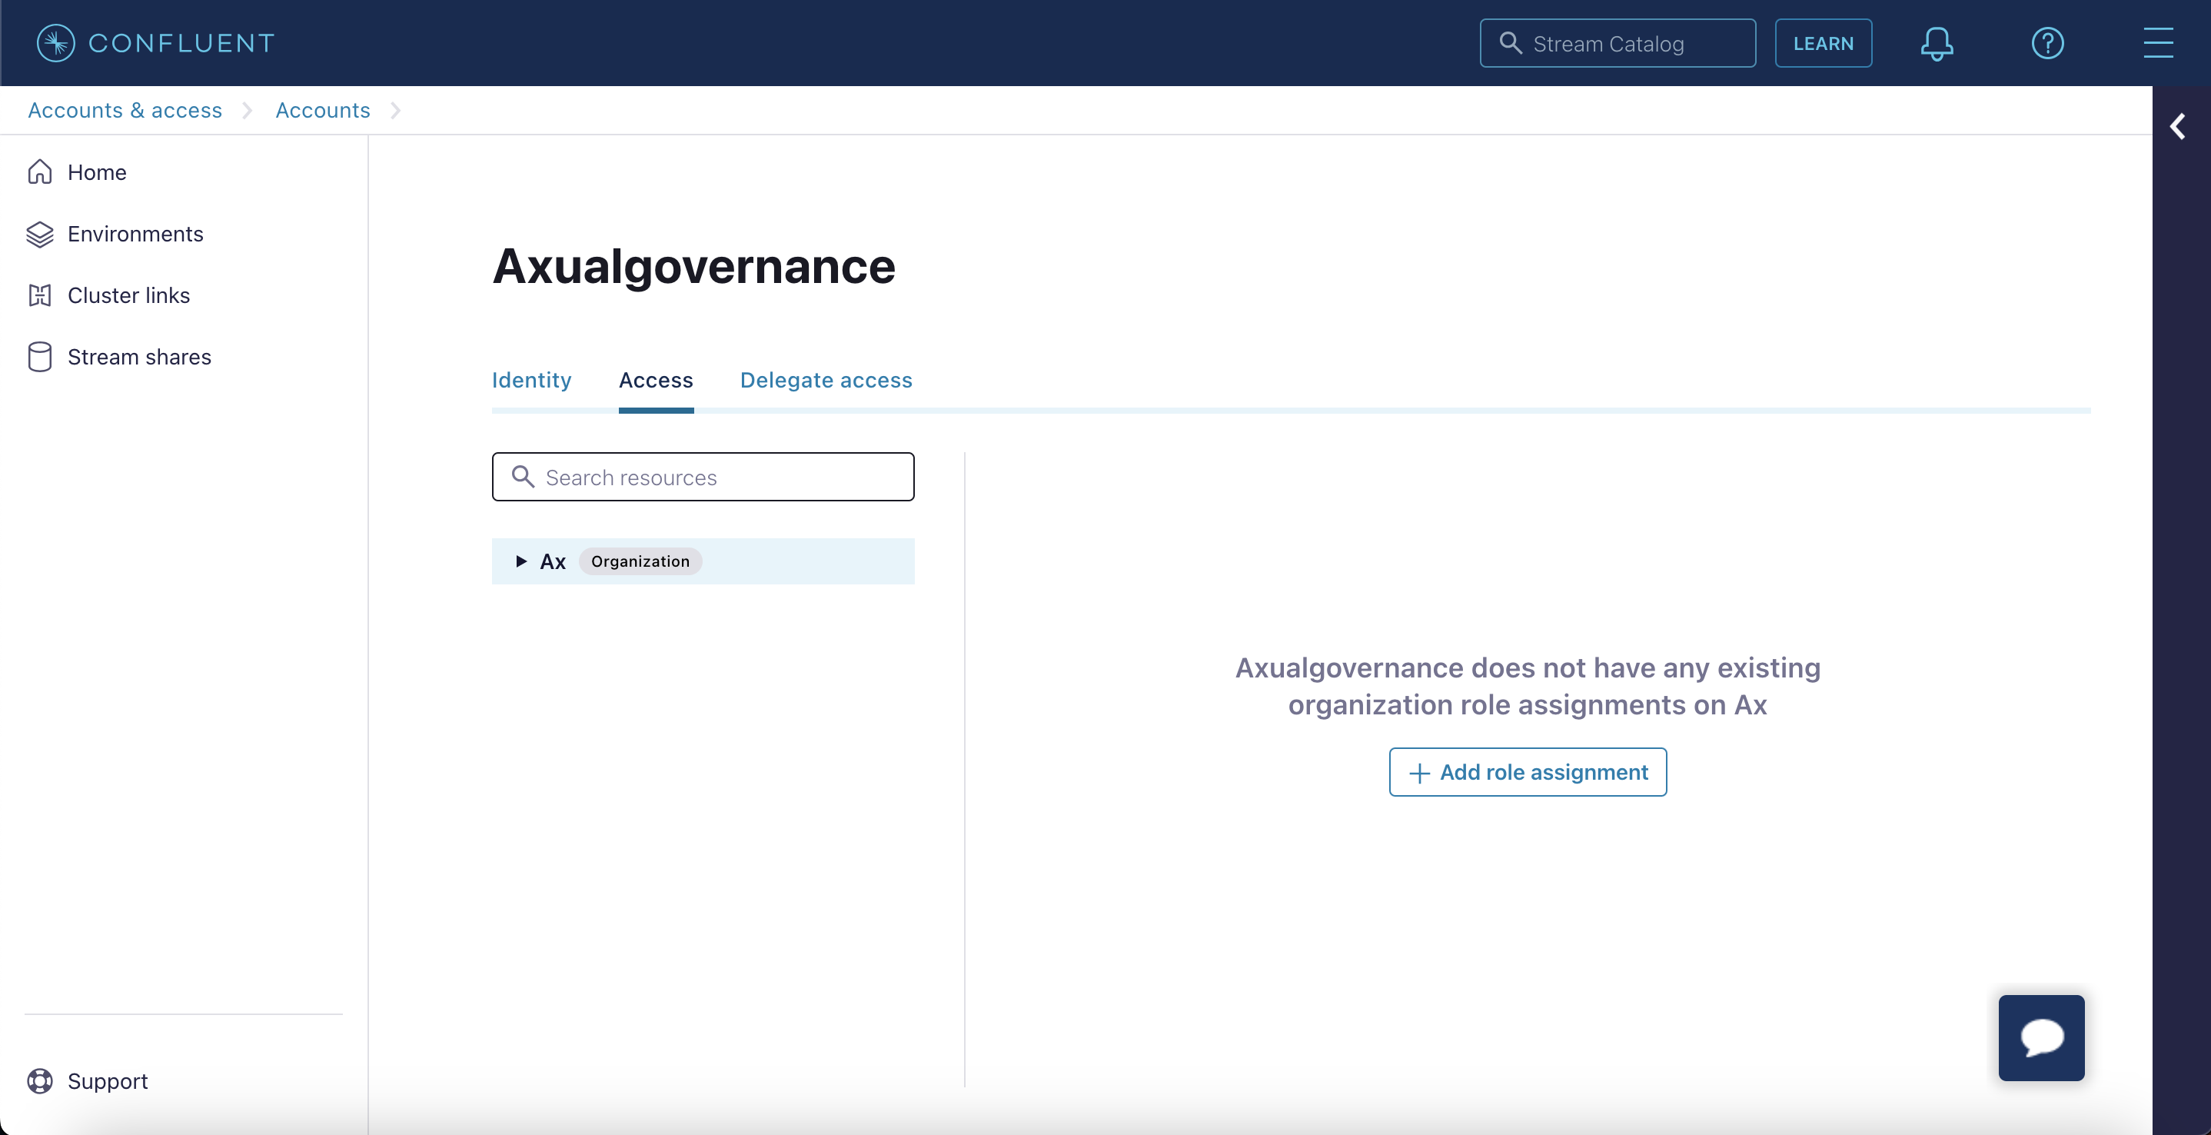Click the Add role assignment button
The image size is (2211, 1135).
(1528, 772)
